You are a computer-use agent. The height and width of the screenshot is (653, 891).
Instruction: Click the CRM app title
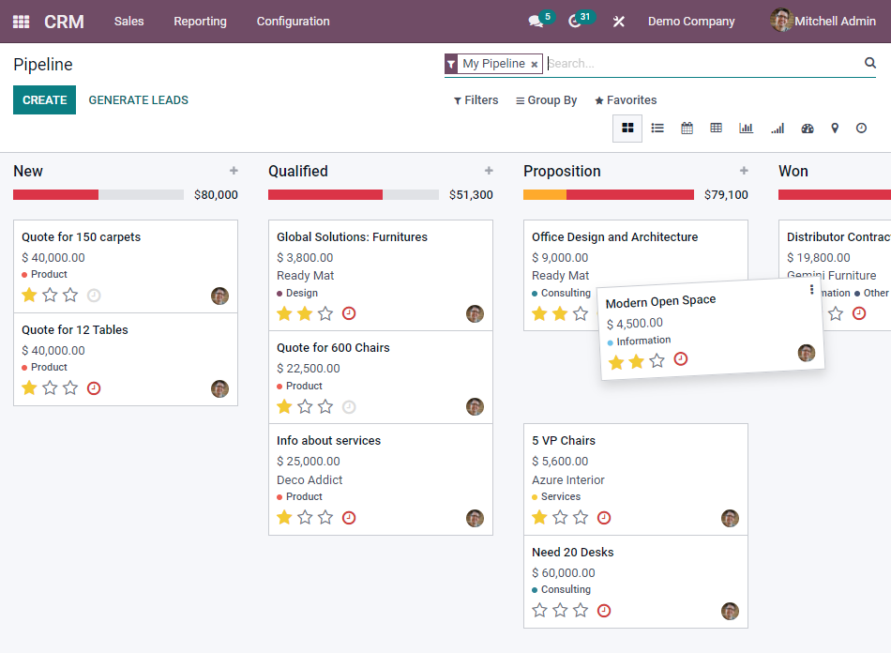coord(64,22)
